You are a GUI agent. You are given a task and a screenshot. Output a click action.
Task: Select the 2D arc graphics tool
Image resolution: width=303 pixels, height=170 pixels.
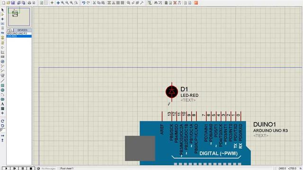point(2,94)
